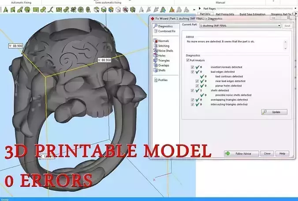Toggle planar holes detected checkbox
Viewport: 298px width, 201px height.
coord(197,86)
